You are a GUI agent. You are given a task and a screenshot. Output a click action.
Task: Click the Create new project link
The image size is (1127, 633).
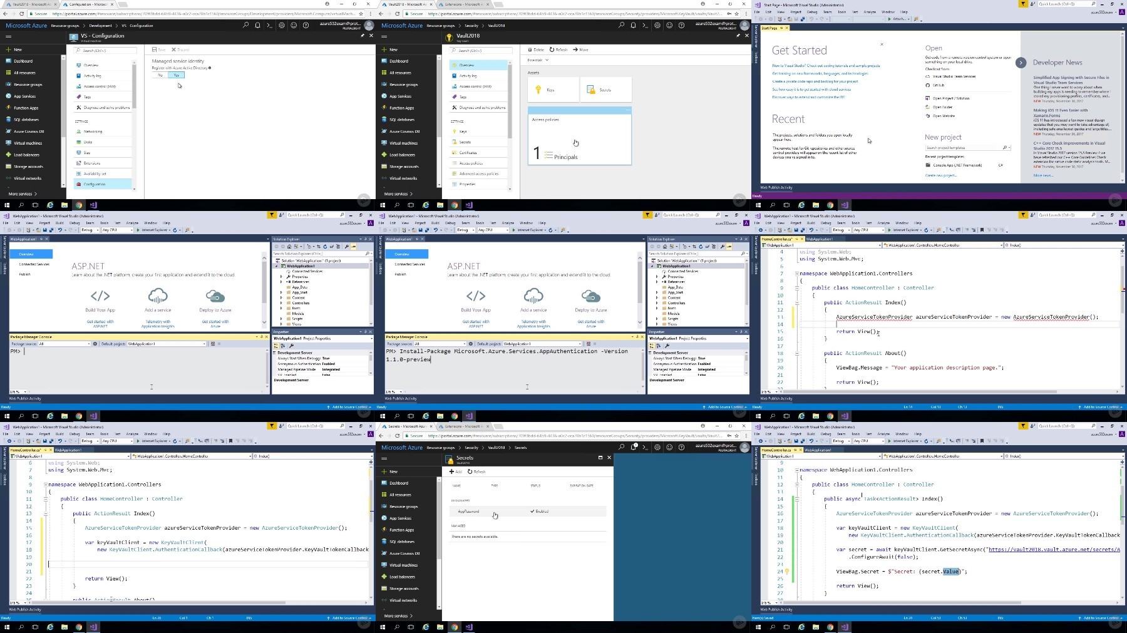click(x=941, y=175)
